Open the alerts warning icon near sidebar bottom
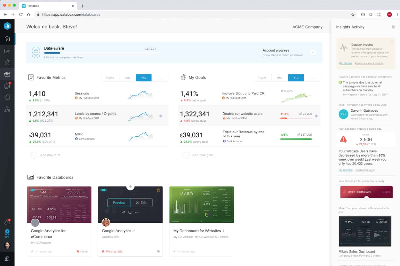This screenshot has height=266, width=400. pyautogui.click(x=7, y=222)
